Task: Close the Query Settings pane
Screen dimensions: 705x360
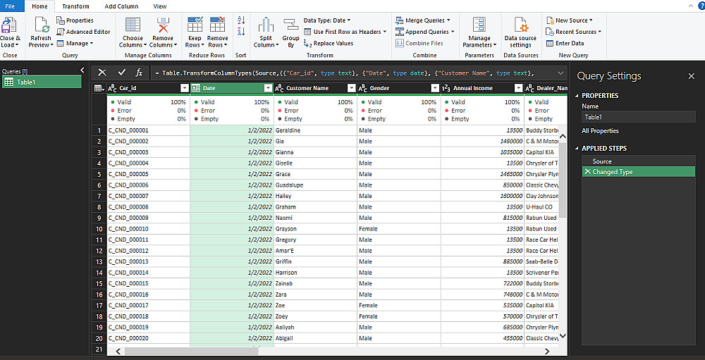Action: (691, 76)
